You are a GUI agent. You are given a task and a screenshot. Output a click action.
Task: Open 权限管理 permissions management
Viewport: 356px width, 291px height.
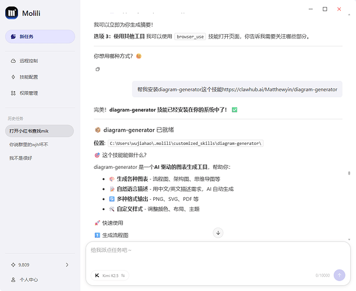click(x=29, y=93)
